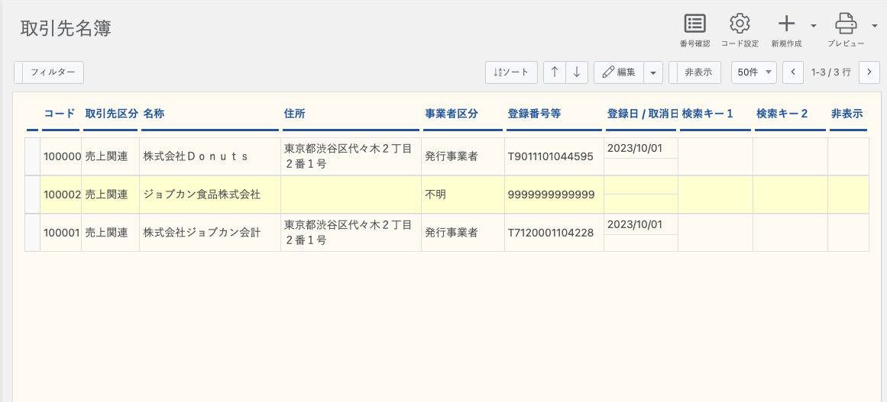Click the 編集 pencil button
Image resolution: width=887 pixels, height=402 pixels.
click(x=618, y=72)
